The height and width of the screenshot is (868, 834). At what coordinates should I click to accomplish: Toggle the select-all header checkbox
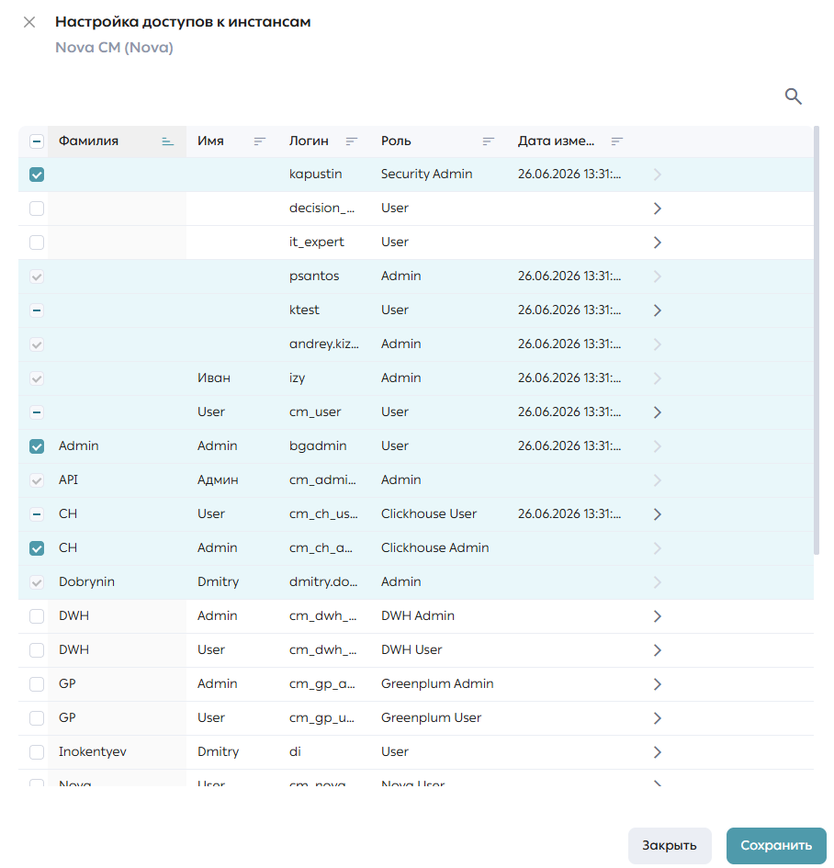[x=37, y=141]
